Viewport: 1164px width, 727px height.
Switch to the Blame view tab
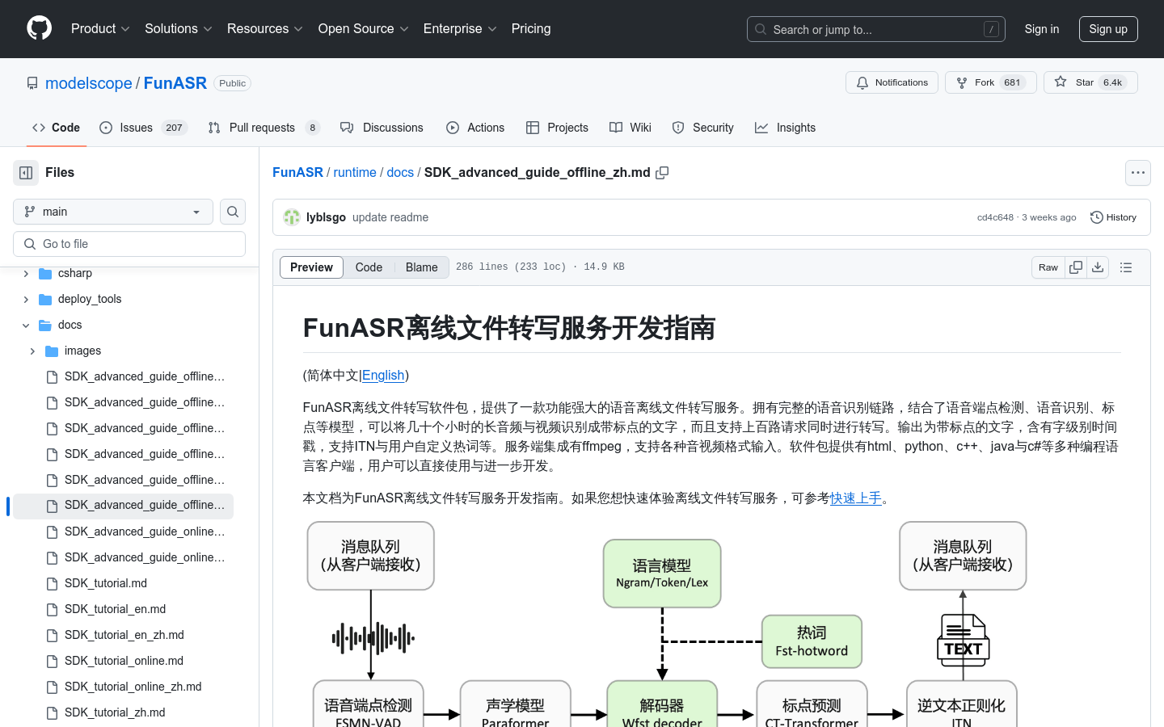pos(421,267)
